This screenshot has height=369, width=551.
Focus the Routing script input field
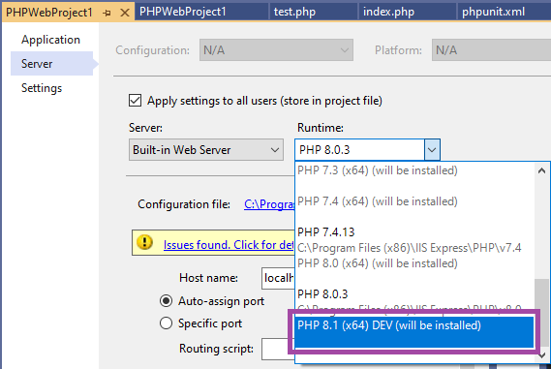(x=278, y=349)
